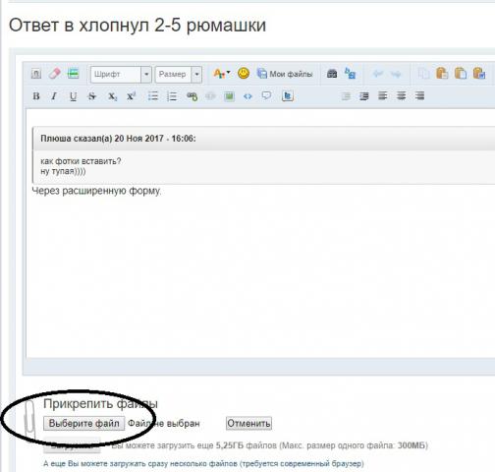Click the decrease indent icon

point(346,96)
